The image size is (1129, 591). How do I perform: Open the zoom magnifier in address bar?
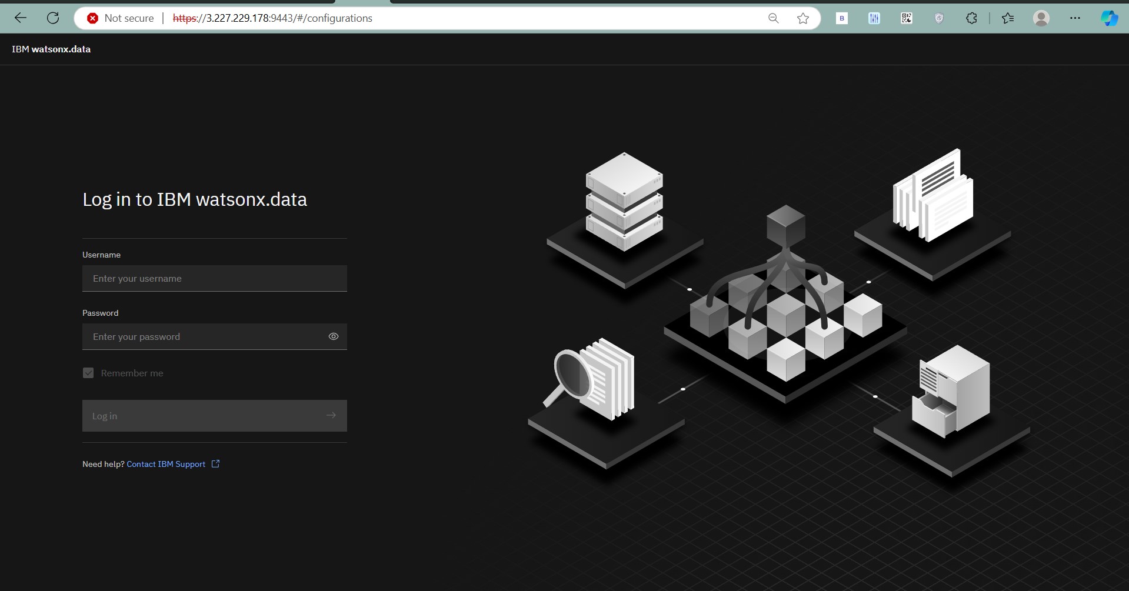pyautogui.click(x=773, y=18)
